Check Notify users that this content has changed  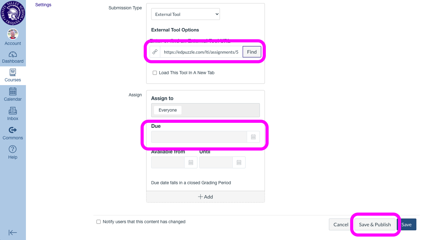[x=98, y=222]
